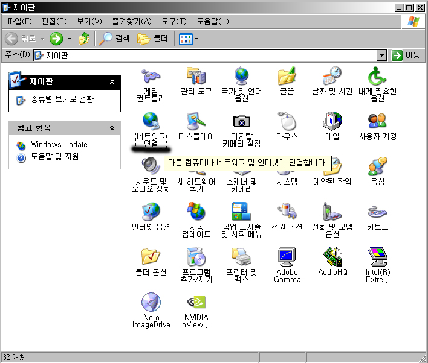Open NVIDIA nView icon
428x363 pixels.
196,301
